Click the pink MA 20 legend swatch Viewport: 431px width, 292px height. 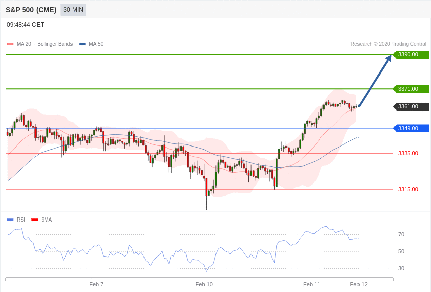coord(10,44)
